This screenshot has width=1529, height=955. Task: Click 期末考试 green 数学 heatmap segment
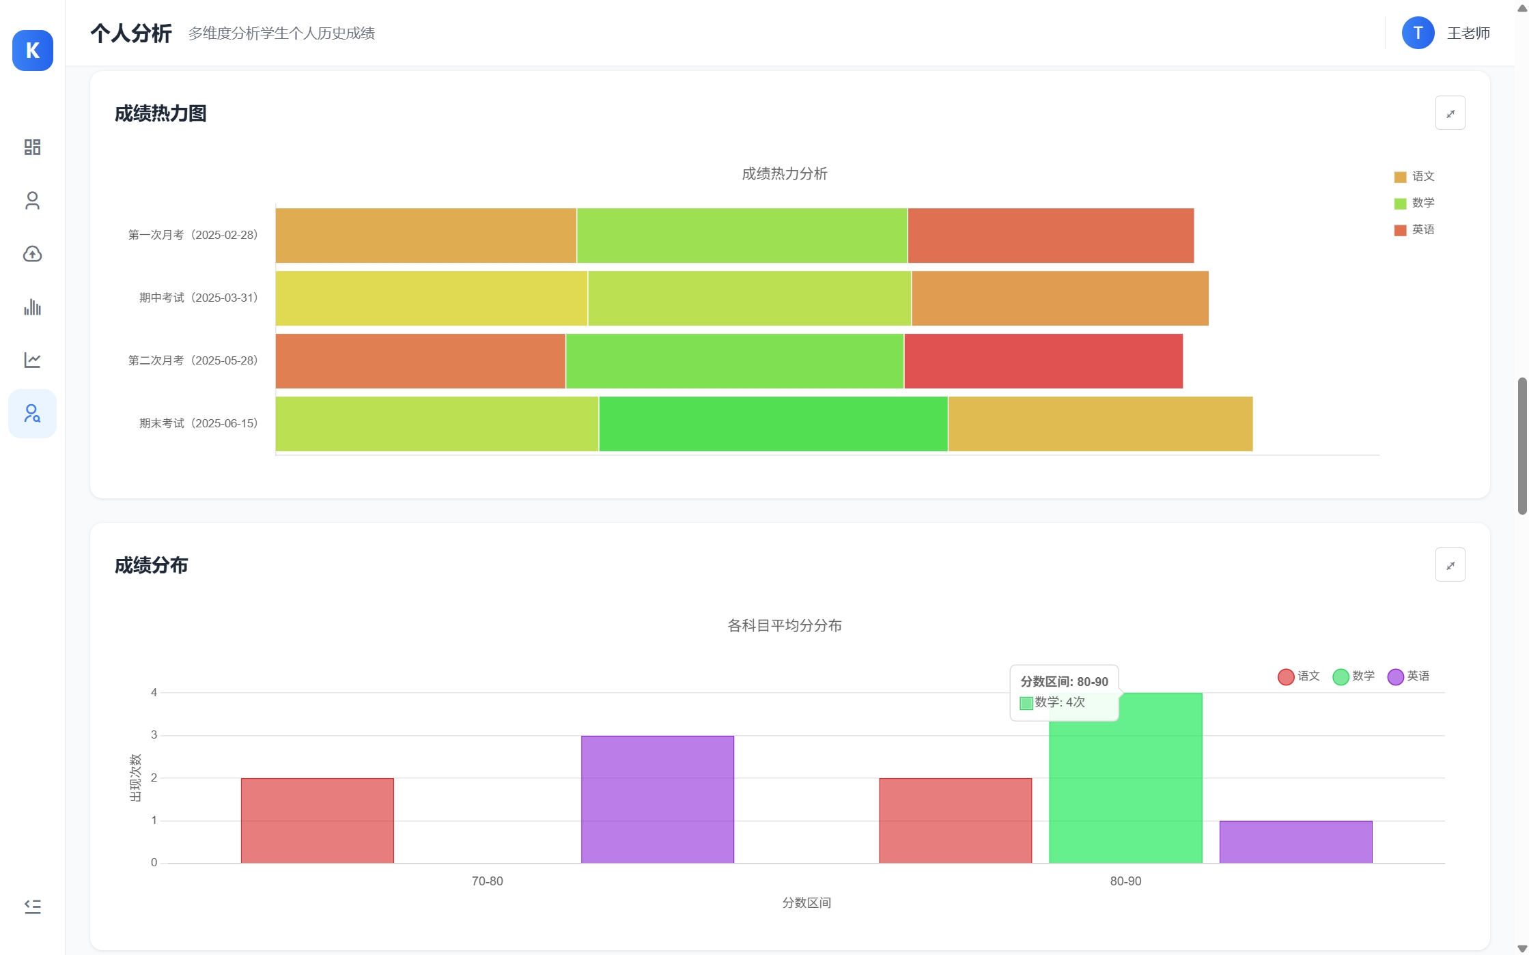click(x=773, y=424)
